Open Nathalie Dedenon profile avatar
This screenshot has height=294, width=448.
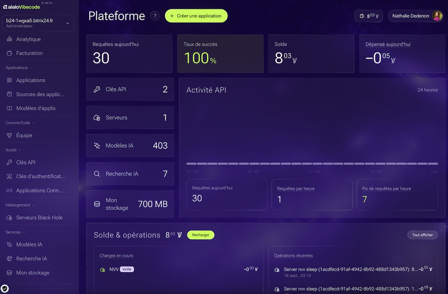[x=437, y=16]
